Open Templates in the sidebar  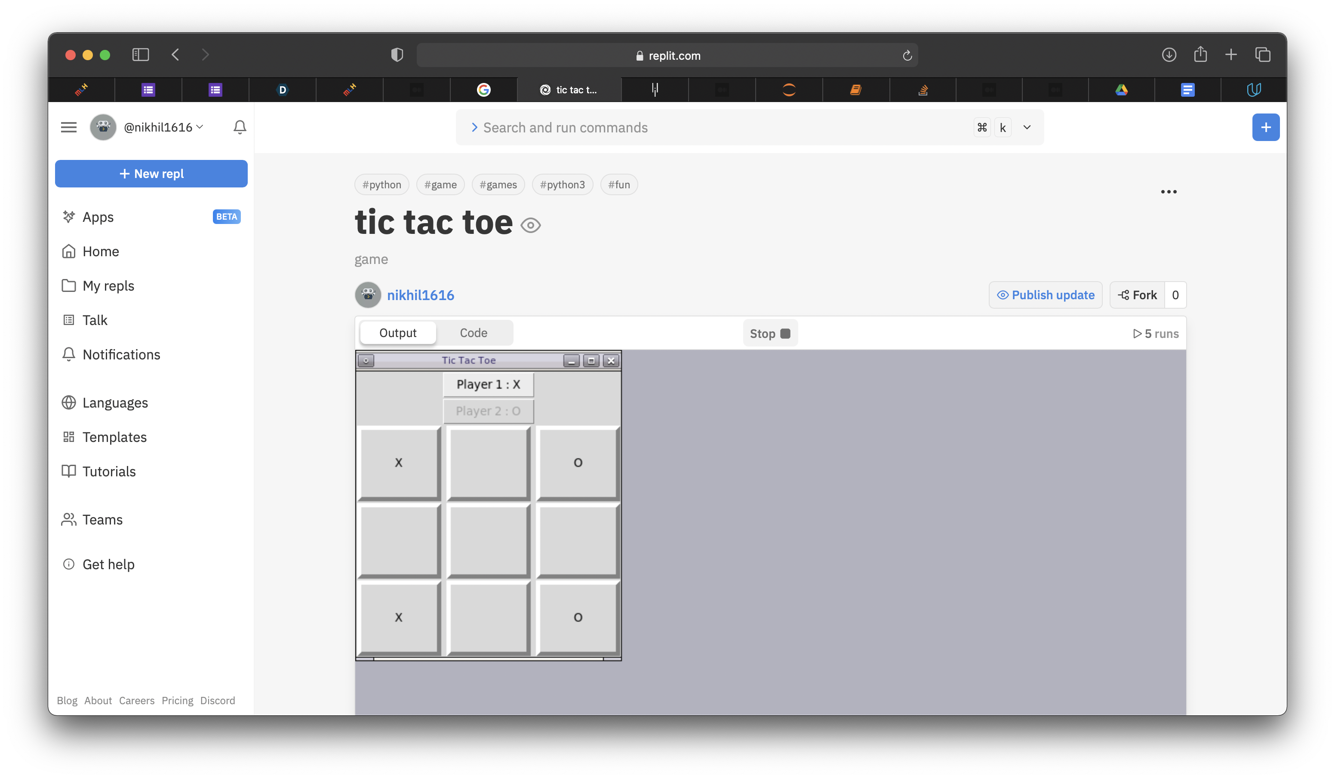pyautogui.click(x=114, y=437)
